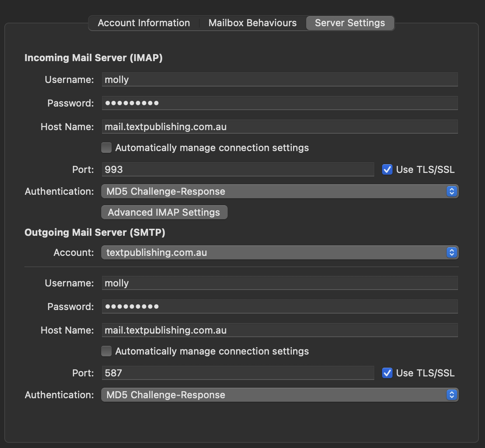This screenshot has width=485, height=448.
Task: Expand the outgoing Account dropdown
Action: pos(280,252)
